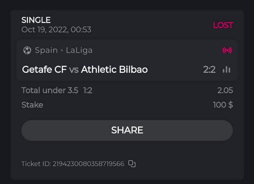The height and width of the screenshot is (184, 254).
Task: Click the Total under 3.5 selection
Action: tap(50, 90)
